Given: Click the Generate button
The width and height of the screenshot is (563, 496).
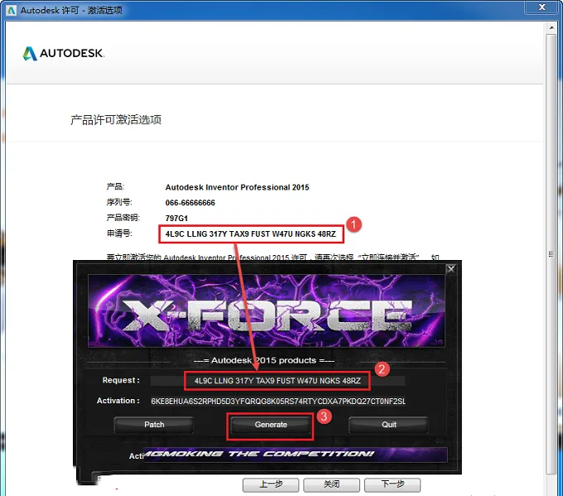Looking at the screenshot, I should (x=271, y=425).
